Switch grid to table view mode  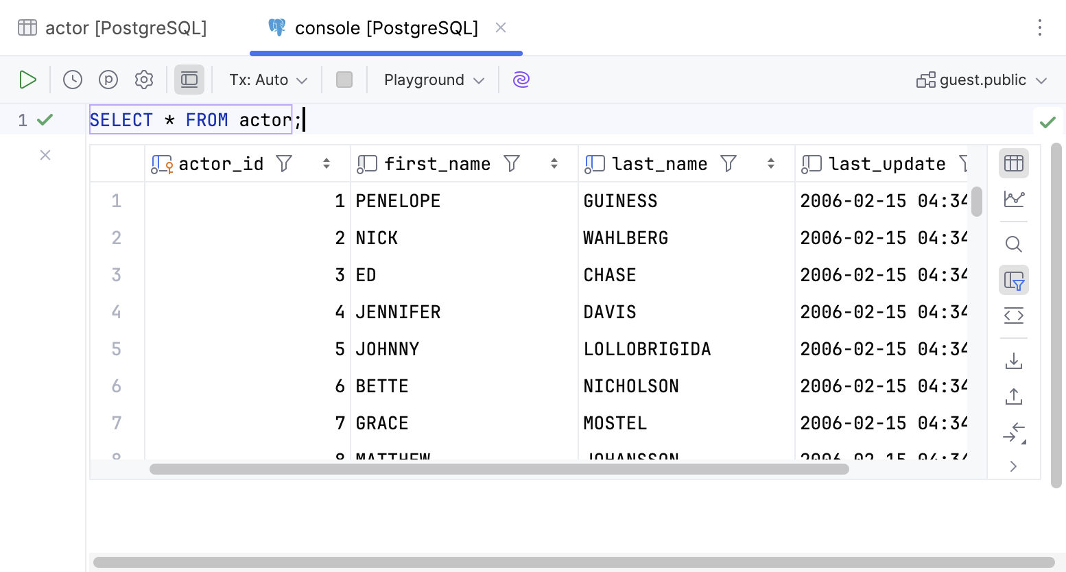[x=1013, y=163]
